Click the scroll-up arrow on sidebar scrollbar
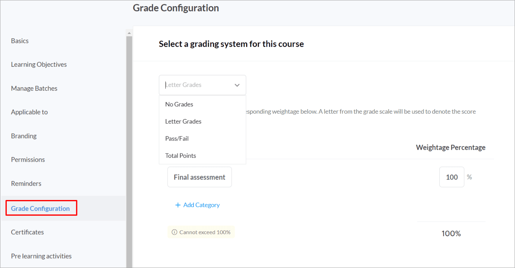 129,33
